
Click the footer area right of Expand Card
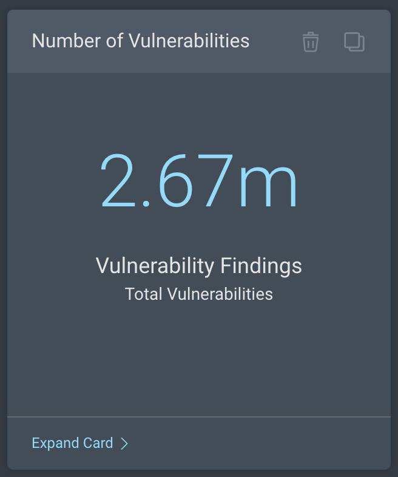261,444
